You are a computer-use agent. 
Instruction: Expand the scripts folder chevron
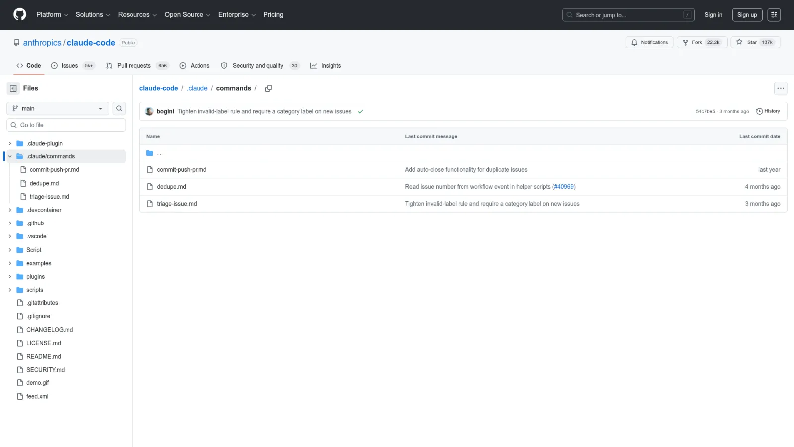[10, 290]
